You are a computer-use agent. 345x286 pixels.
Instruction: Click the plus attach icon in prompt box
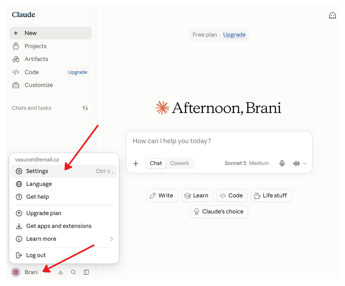(136, 163)
